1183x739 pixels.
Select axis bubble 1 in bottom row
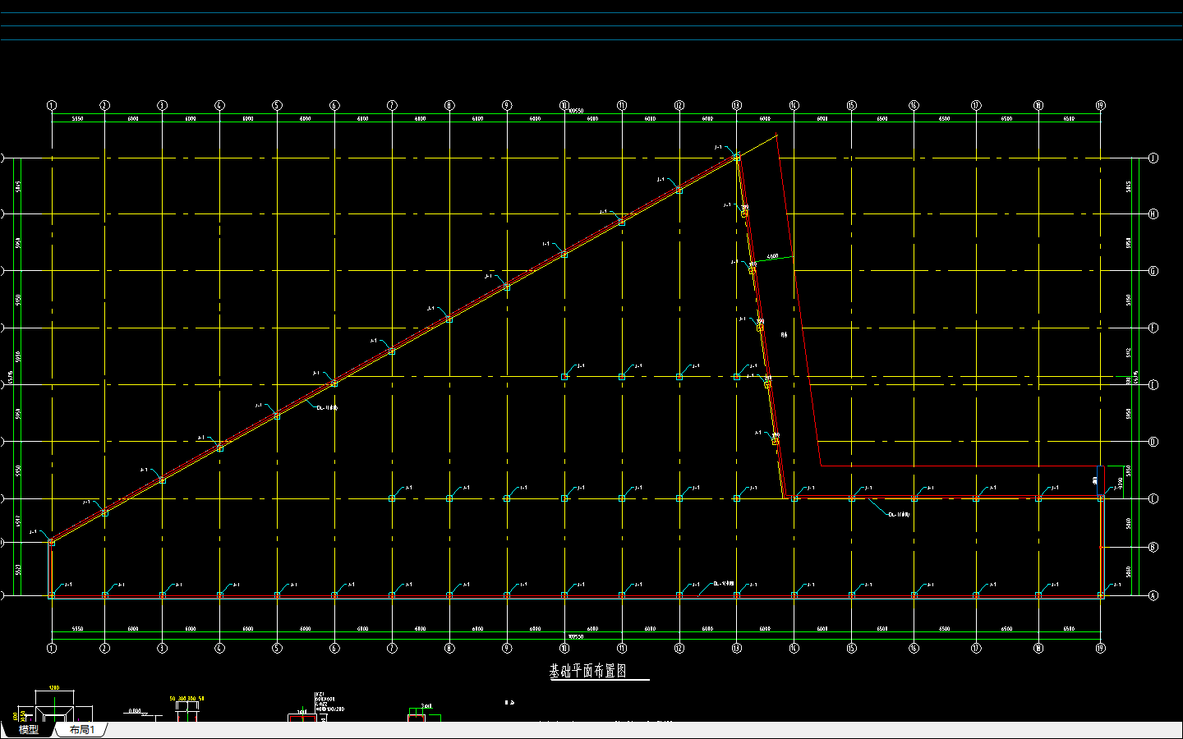(52, 648)
